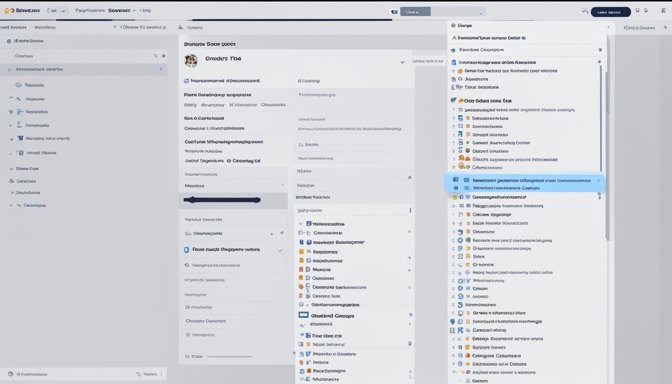Select the blue highlighted row in the right list
Viewport: 672px width, 384px height.
(524, 183)
